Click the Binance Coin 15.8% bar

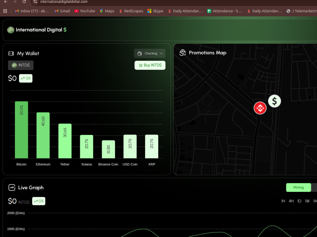[x=108, y=149]
